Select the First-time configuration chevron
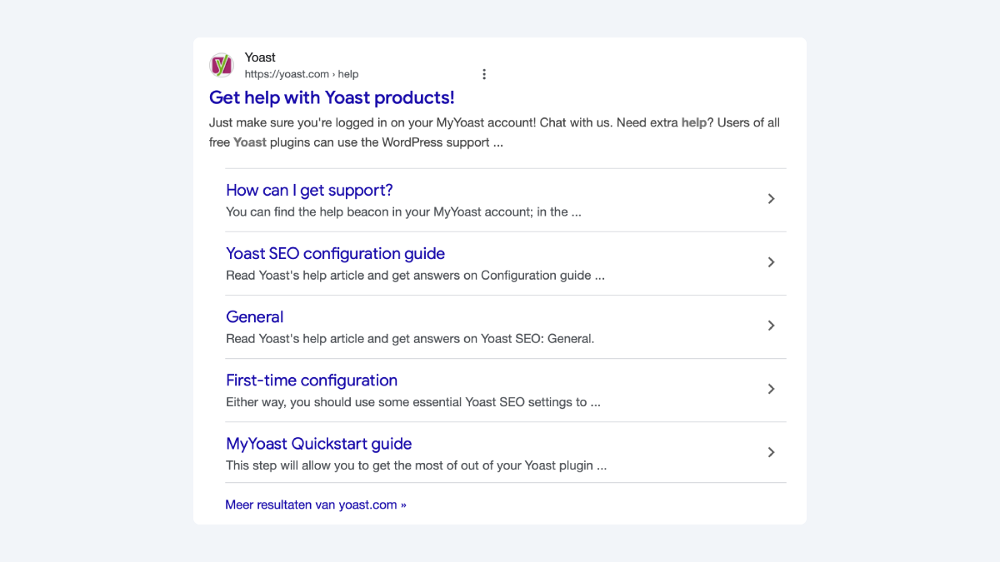 pos(771,389)
